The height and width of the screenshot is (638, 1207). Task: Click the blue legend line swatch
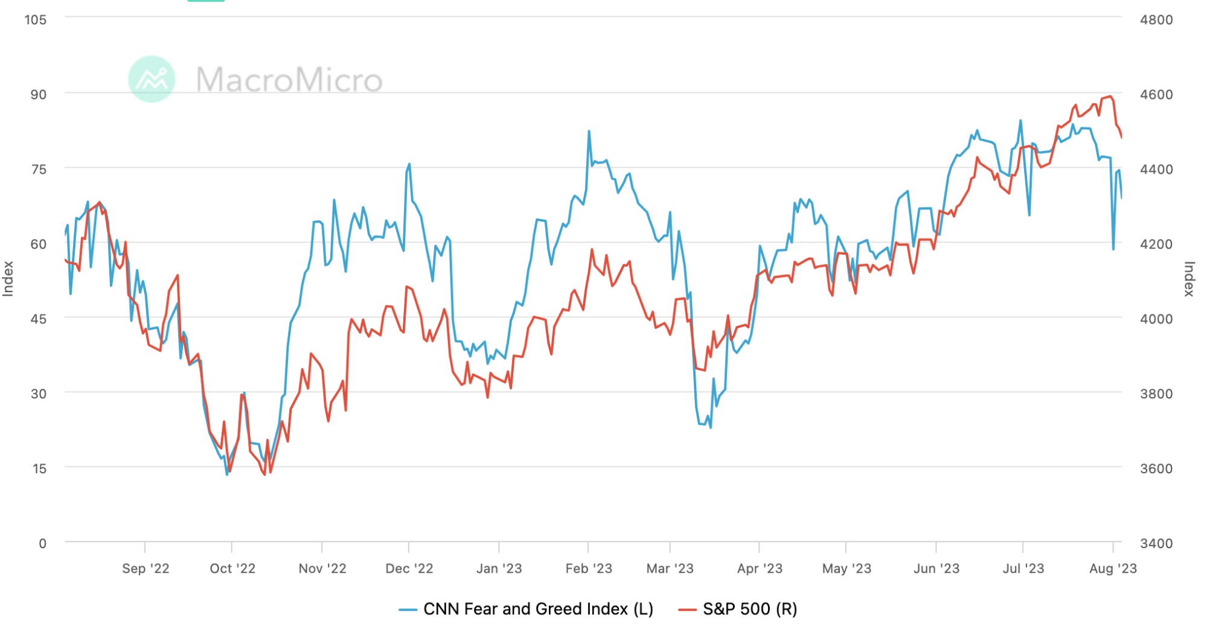[x=408, y=610]
